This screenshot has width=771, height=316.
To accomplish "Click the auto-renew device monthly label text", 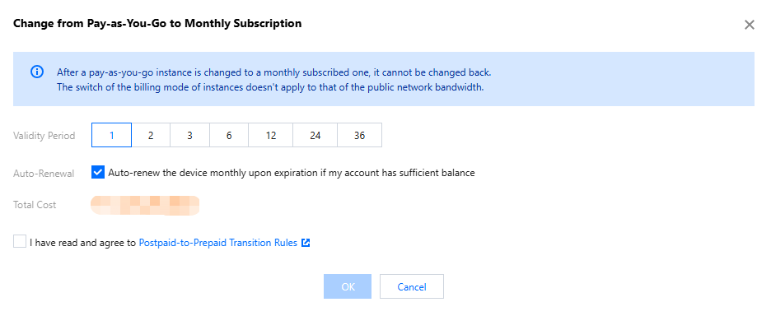I will pos(292,173).
